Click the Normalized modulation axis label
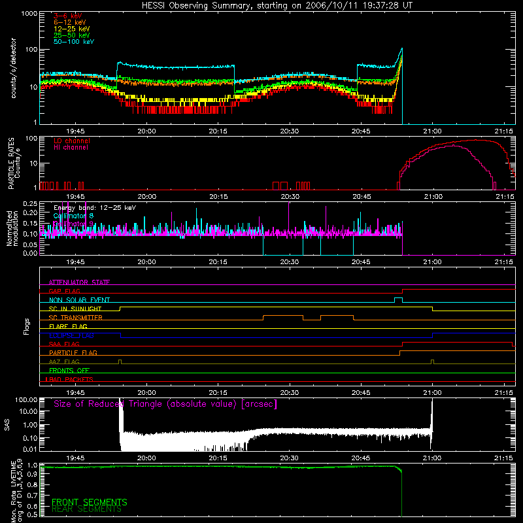The image size is (523, 523). (x=12, y=228)
